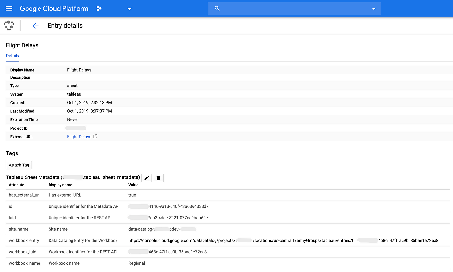The width and height of the screenshot is (453, 272).
Task: Click the 'Tableau Sheet Metadata' tag title
Action: [x=73, y=177]
